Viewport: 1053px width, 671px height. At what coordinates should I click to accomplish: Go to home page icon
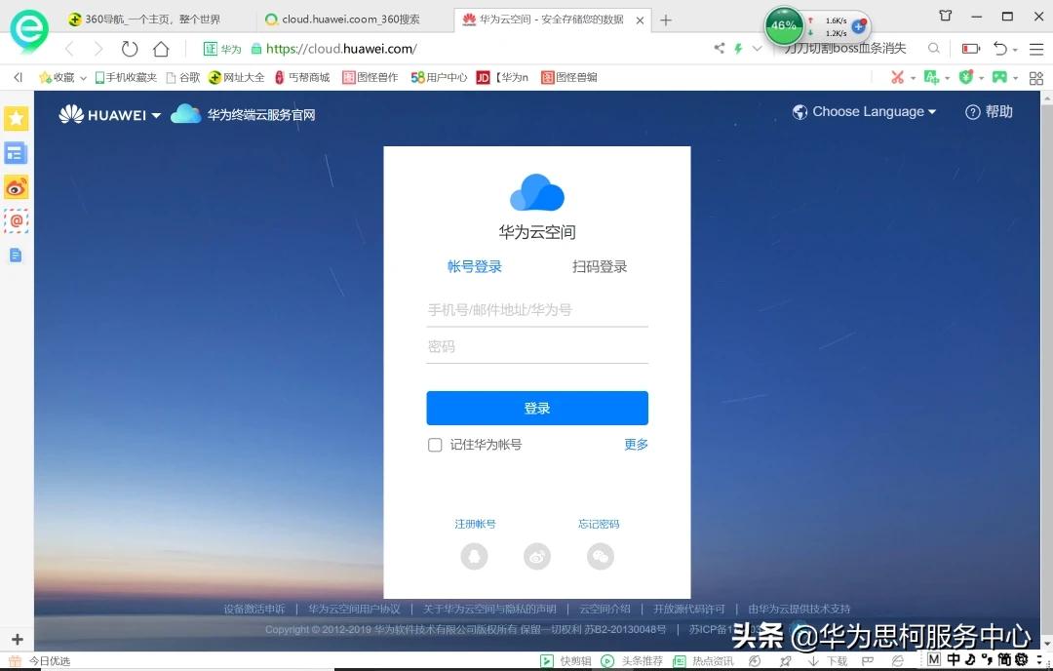coord(161,49)
